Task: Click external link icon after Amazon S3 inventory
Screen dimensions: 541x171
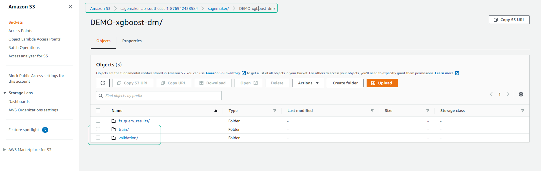Action: pyautogui.click(x=244, y=73)
